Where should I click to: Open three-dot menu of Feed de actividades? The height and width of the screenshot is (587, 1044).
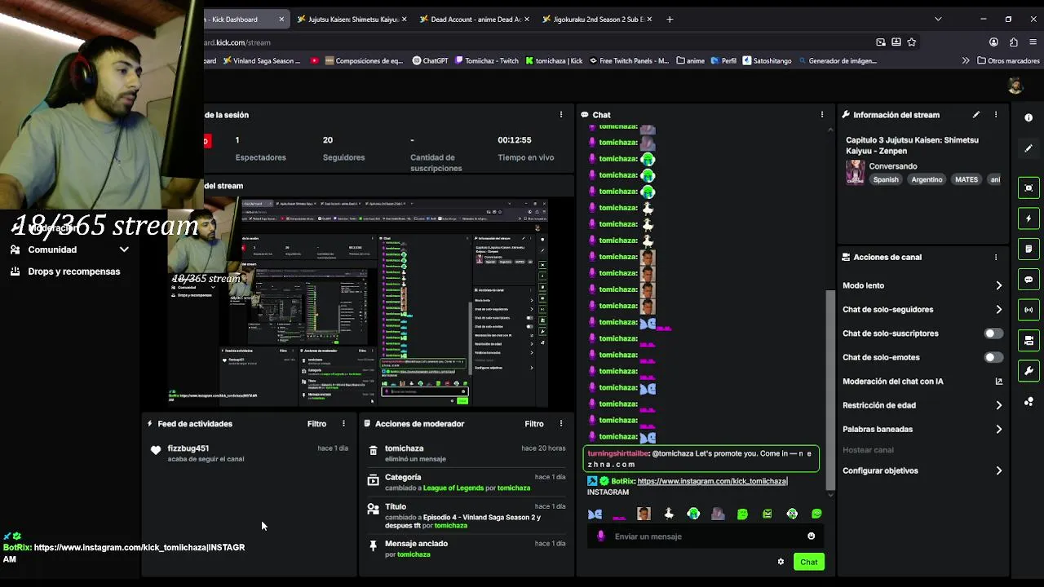343,424
